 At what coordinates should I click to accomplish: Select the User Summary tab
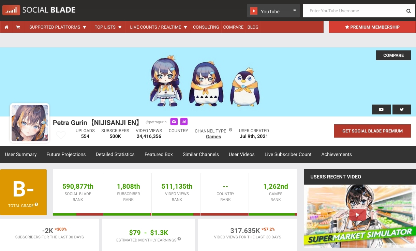point(21,154)
